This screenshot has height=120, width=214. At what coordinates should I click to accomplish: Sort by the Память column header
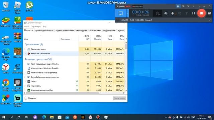(x=96, y=38)
